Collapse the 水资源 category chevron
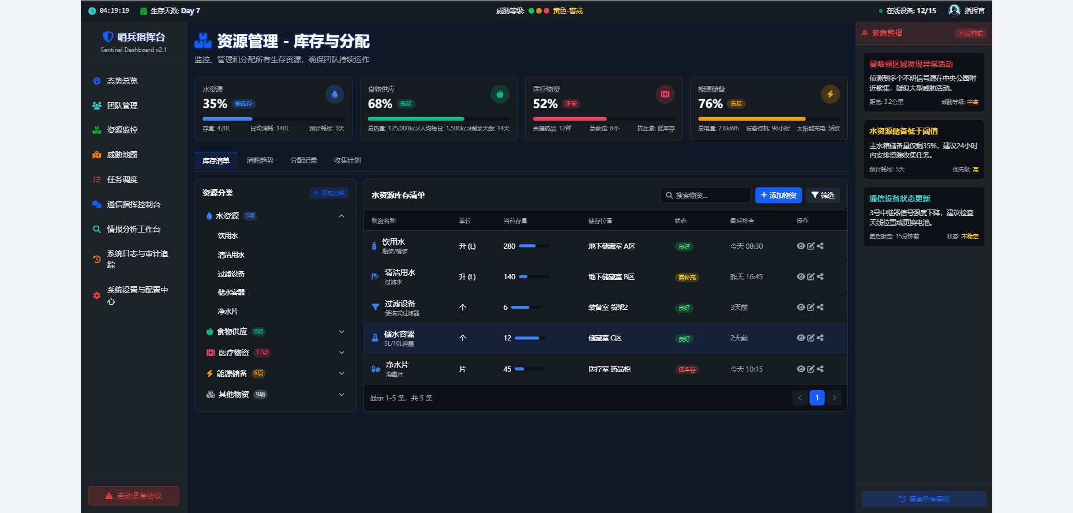This screenshot has width=1073, height=513. 342,216
